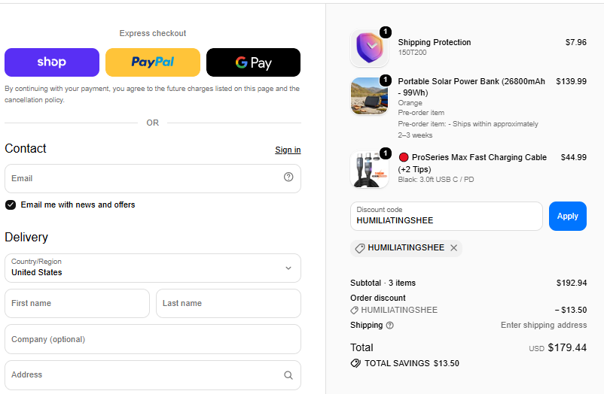Viewport: 604px width, 394px height.
Task: Focus the Last name field
Action: pos(228,303)
